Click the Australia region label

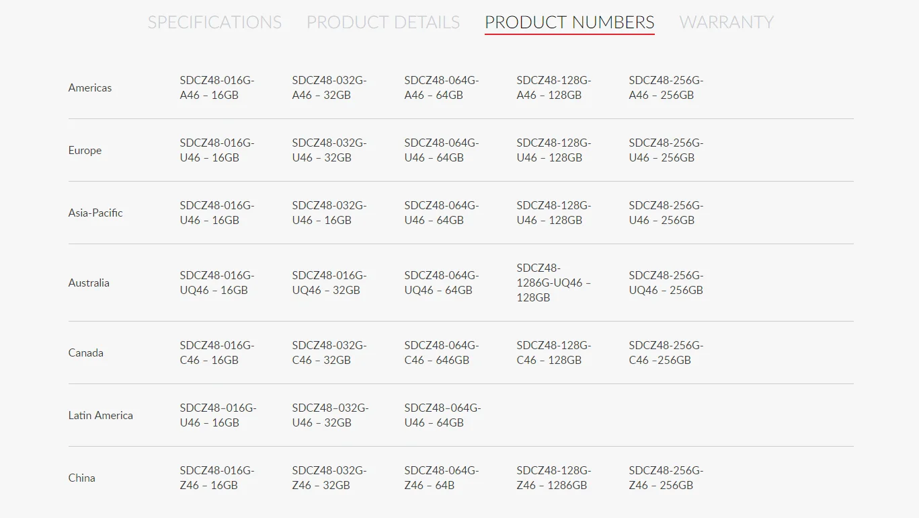tap(89, 283)
